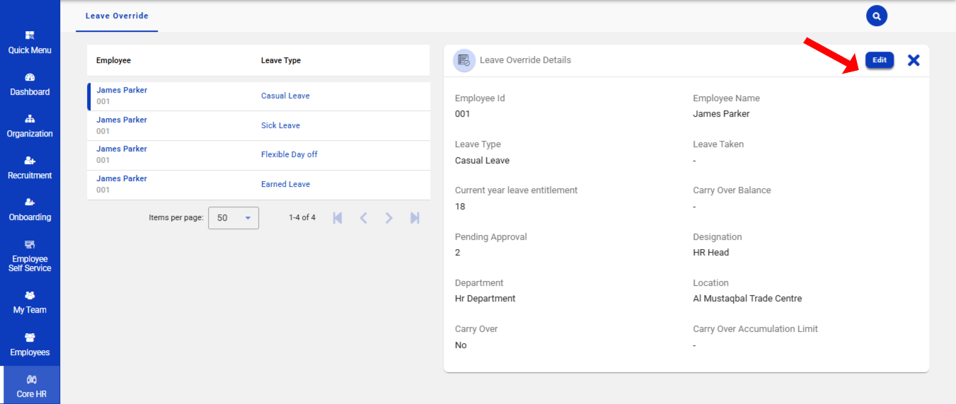
Task: Open Employee Self Service
Action: (30, 255)
